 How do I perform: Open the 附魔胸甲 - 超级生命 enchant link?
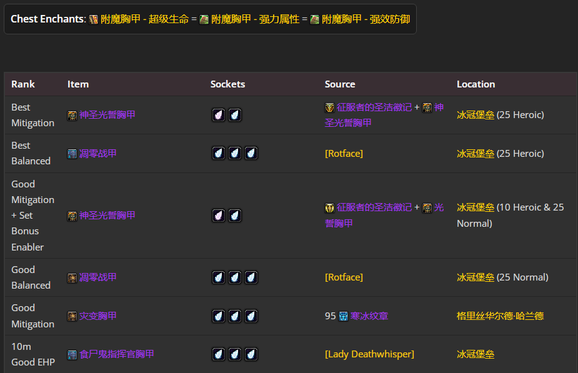[x=144, y=19]
